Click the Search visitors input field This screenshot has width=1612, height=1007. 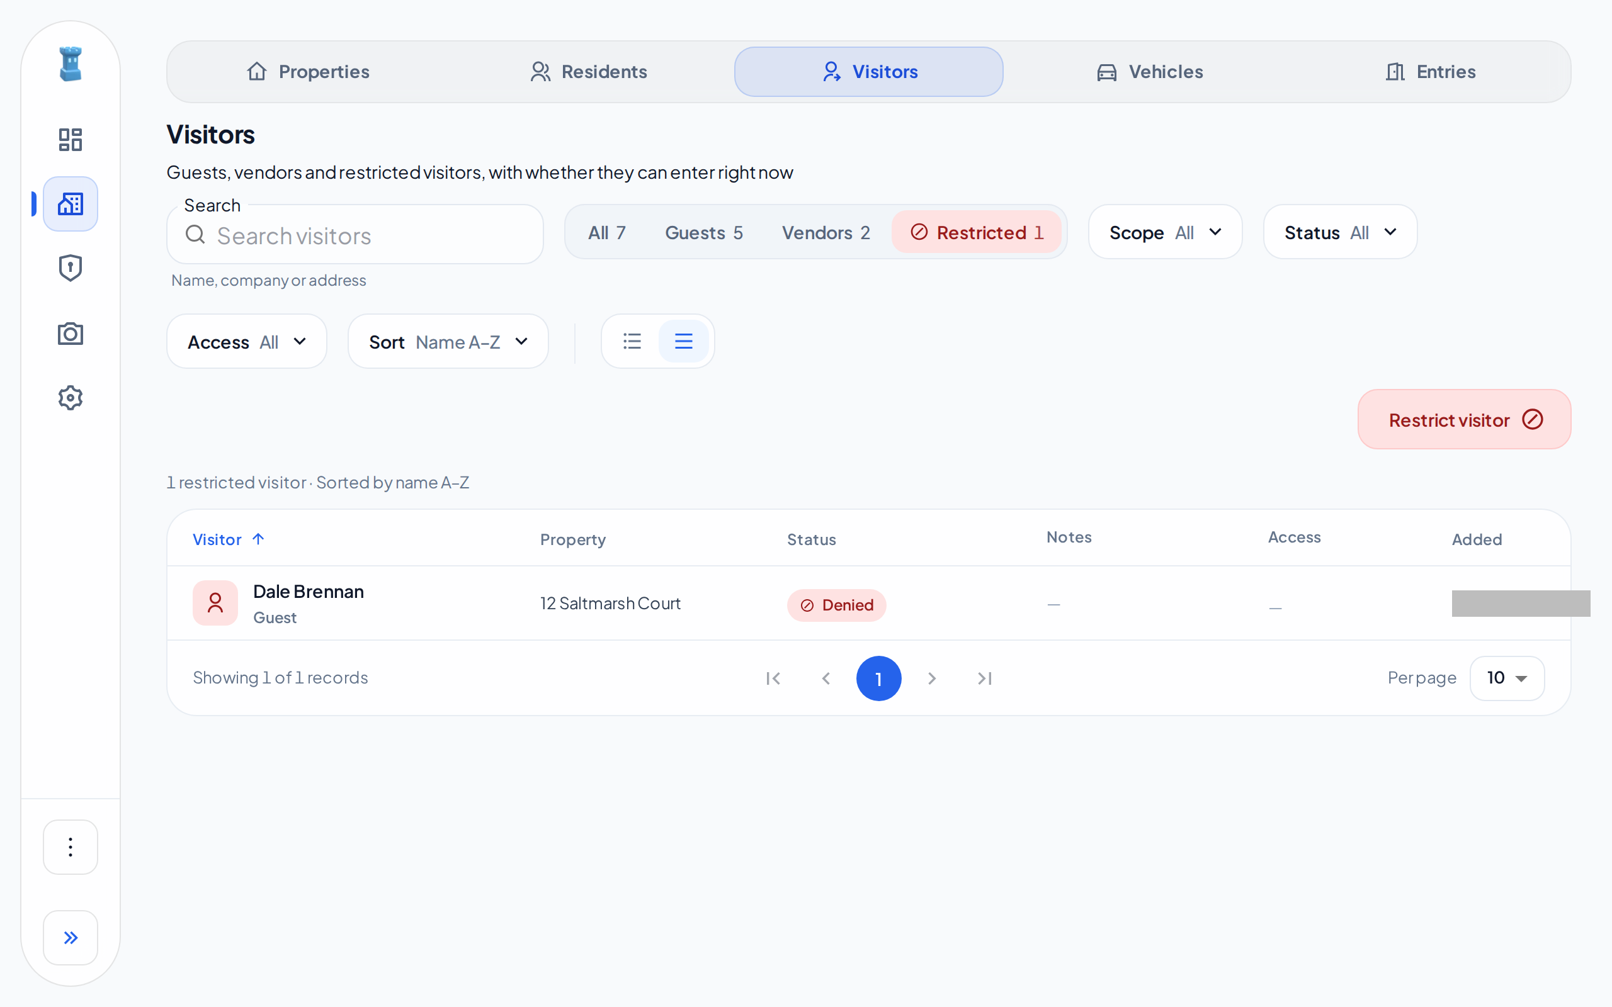[x=355, y=234]
